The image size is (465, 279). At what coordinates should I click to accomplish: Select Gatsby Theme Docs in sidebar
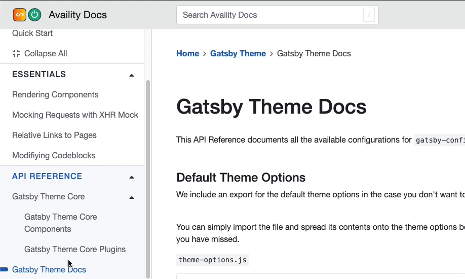pyautogui.click(x=49, y=269)
